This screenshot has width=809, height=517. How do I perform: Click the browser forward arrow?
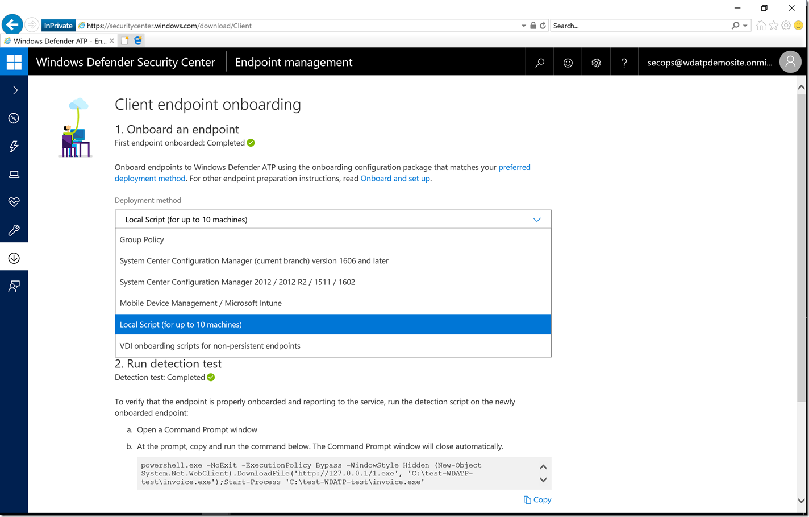(x=32, y=25)
